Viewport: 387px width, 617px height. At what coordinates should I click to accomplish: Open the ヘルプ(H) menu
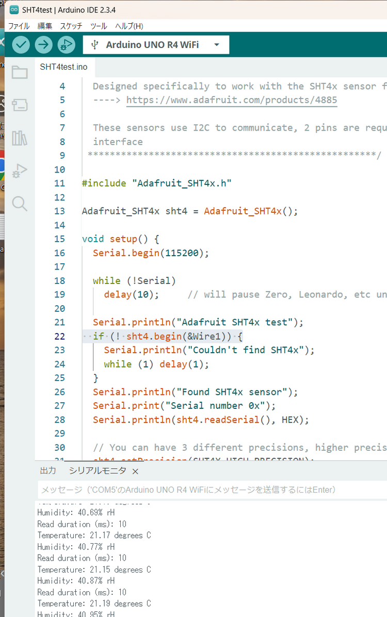pyautogui.click(x=129, y=26)
